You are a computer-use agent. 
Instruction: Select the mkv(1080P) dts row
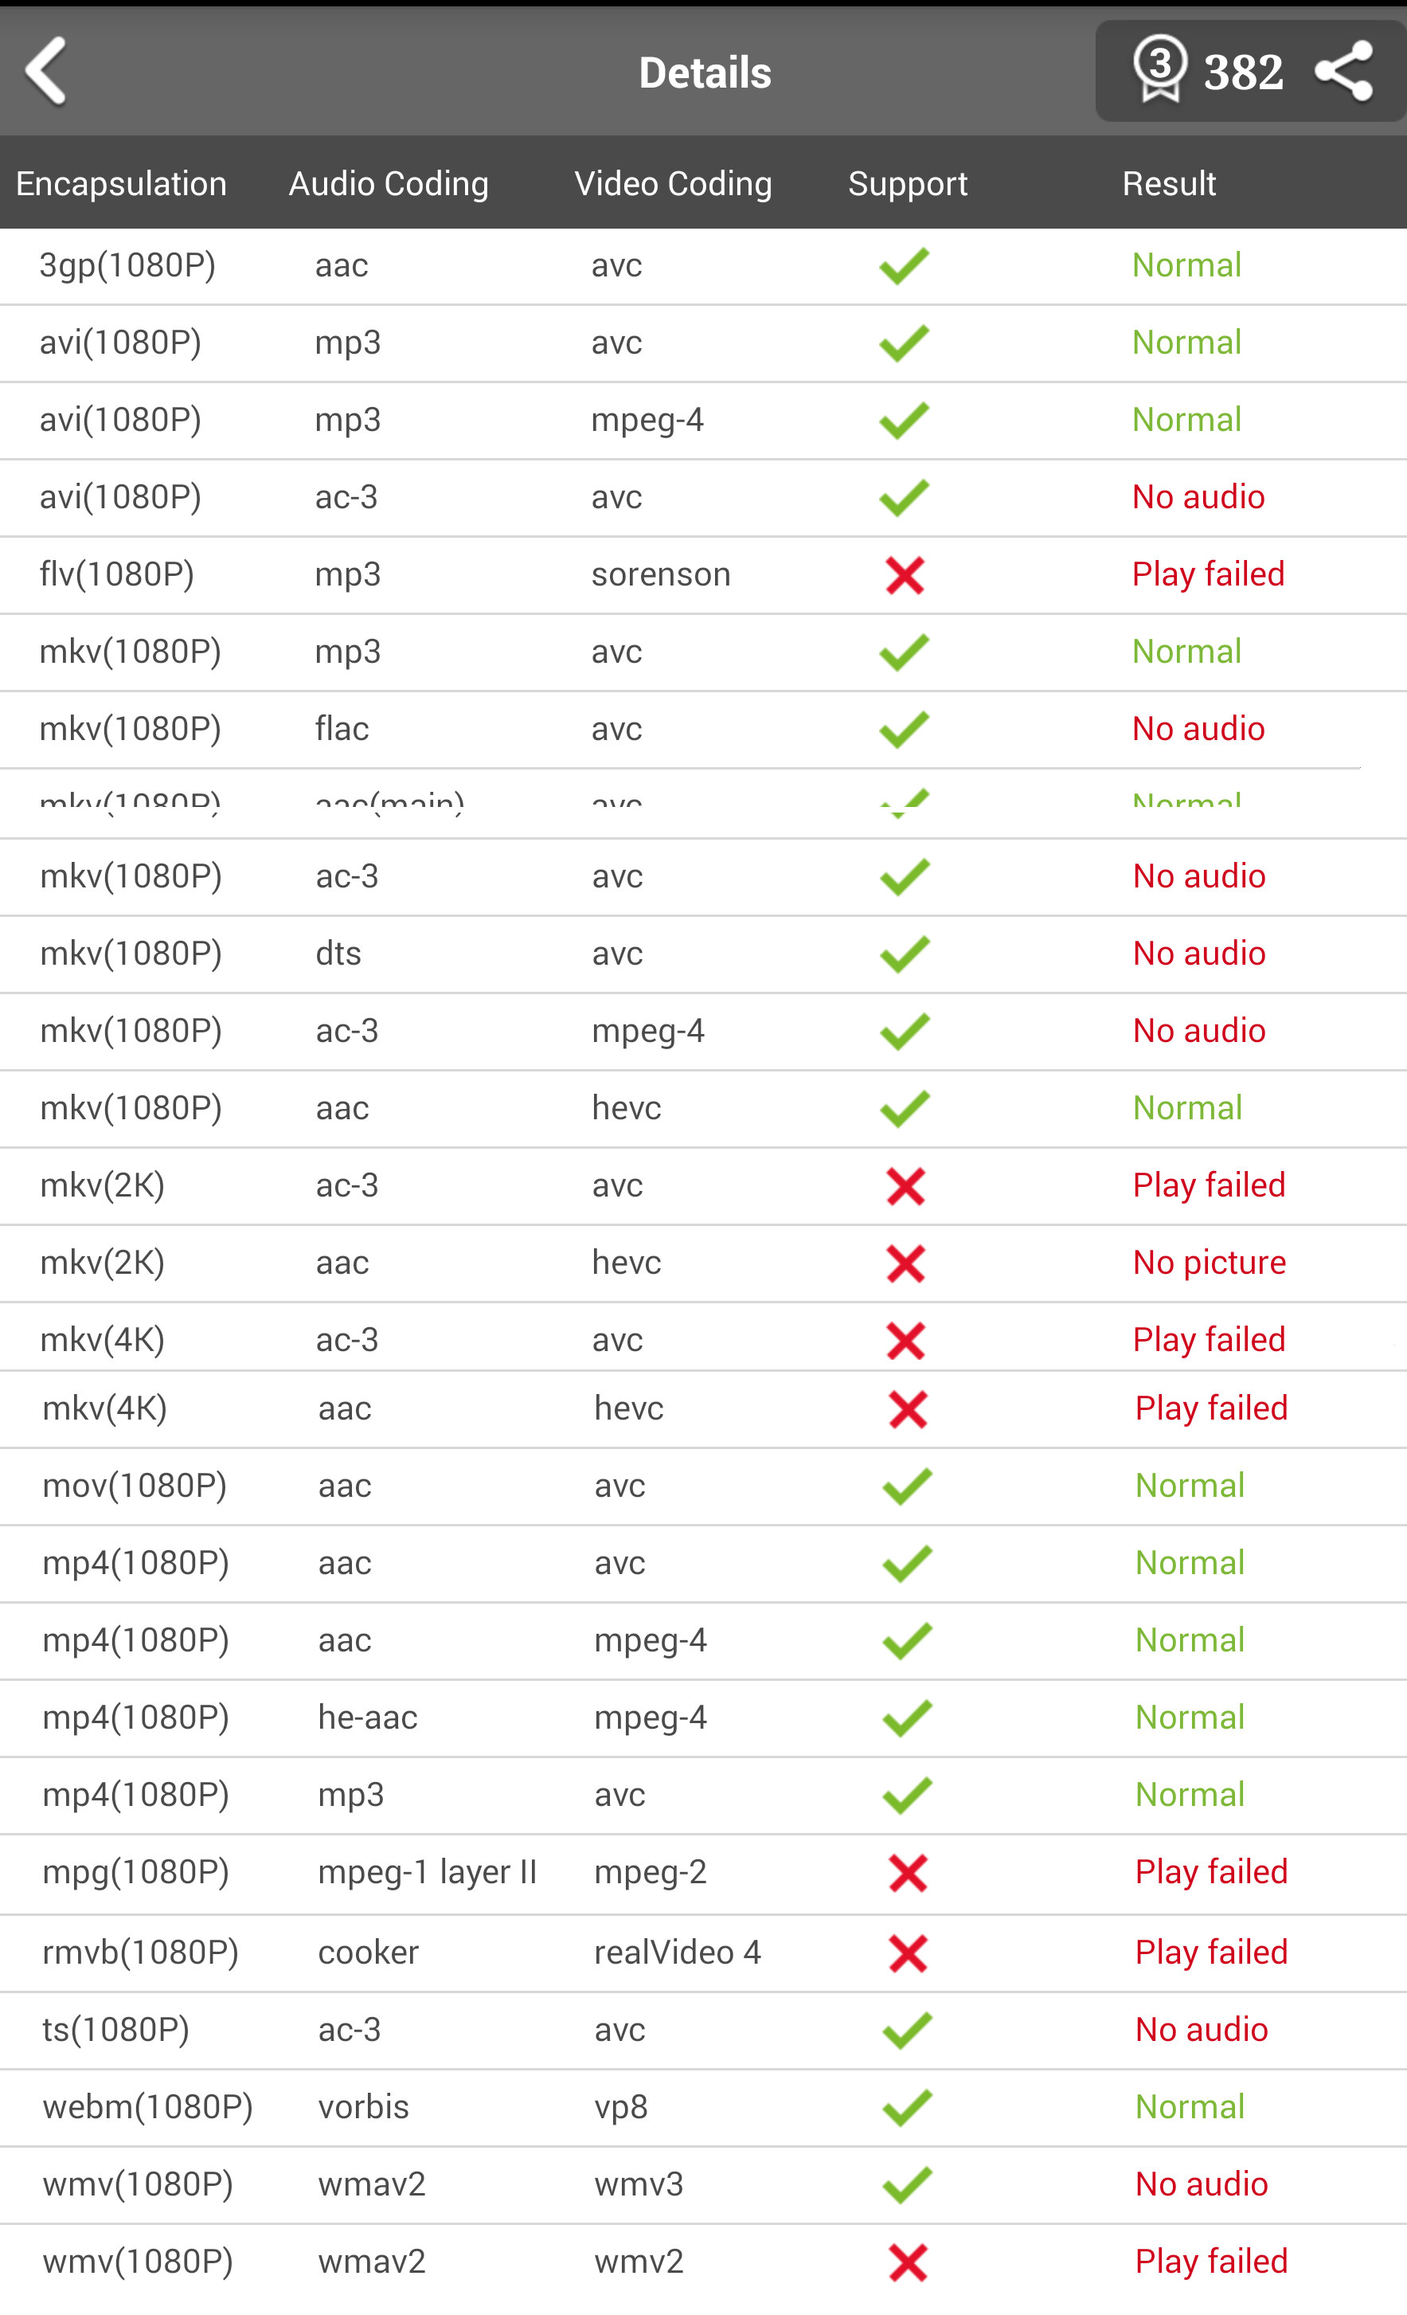704,954
